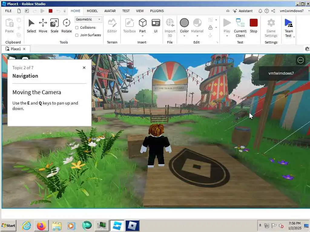This screenshot has height=232, width=310.
Task: Open Game Settings gear
Action: pos(271,23)
